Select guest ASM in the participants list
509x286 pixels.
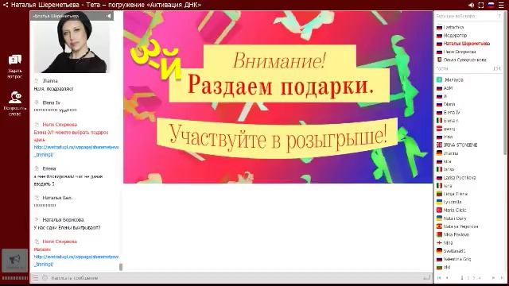coord(448,88)
